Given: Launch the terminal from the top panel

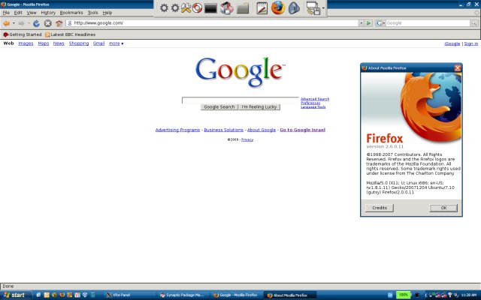Looking at the screenshot, I should [210, 8].
